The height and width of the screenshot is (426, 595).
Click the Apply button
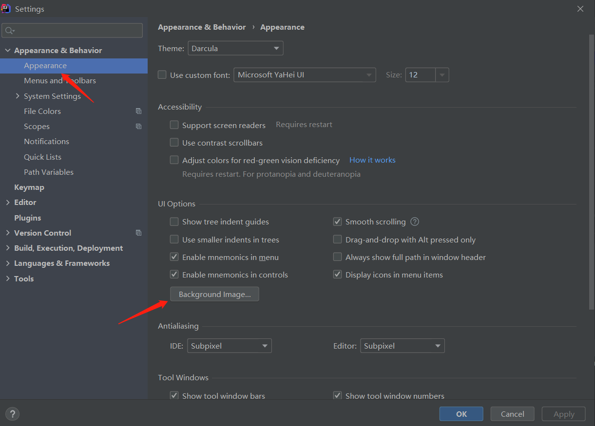[x=564, y=414]
